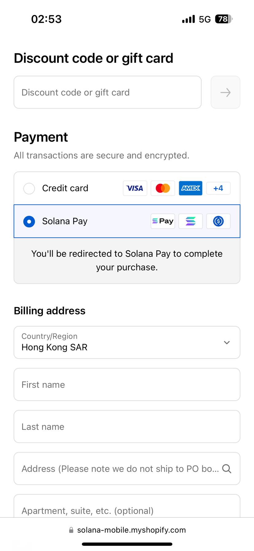254x551 pixels.
Task: Select the Credit card radio button
Action: tap(29, 188)
